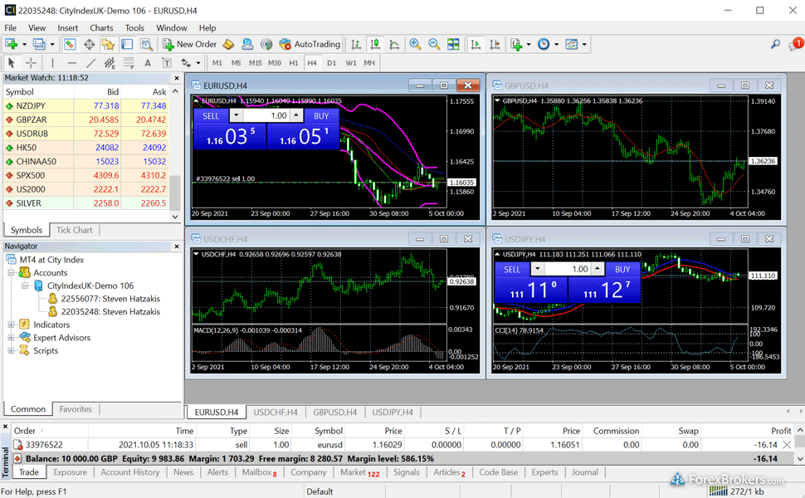
Task: Set timeframe to H1
Action: pos(293,62)
